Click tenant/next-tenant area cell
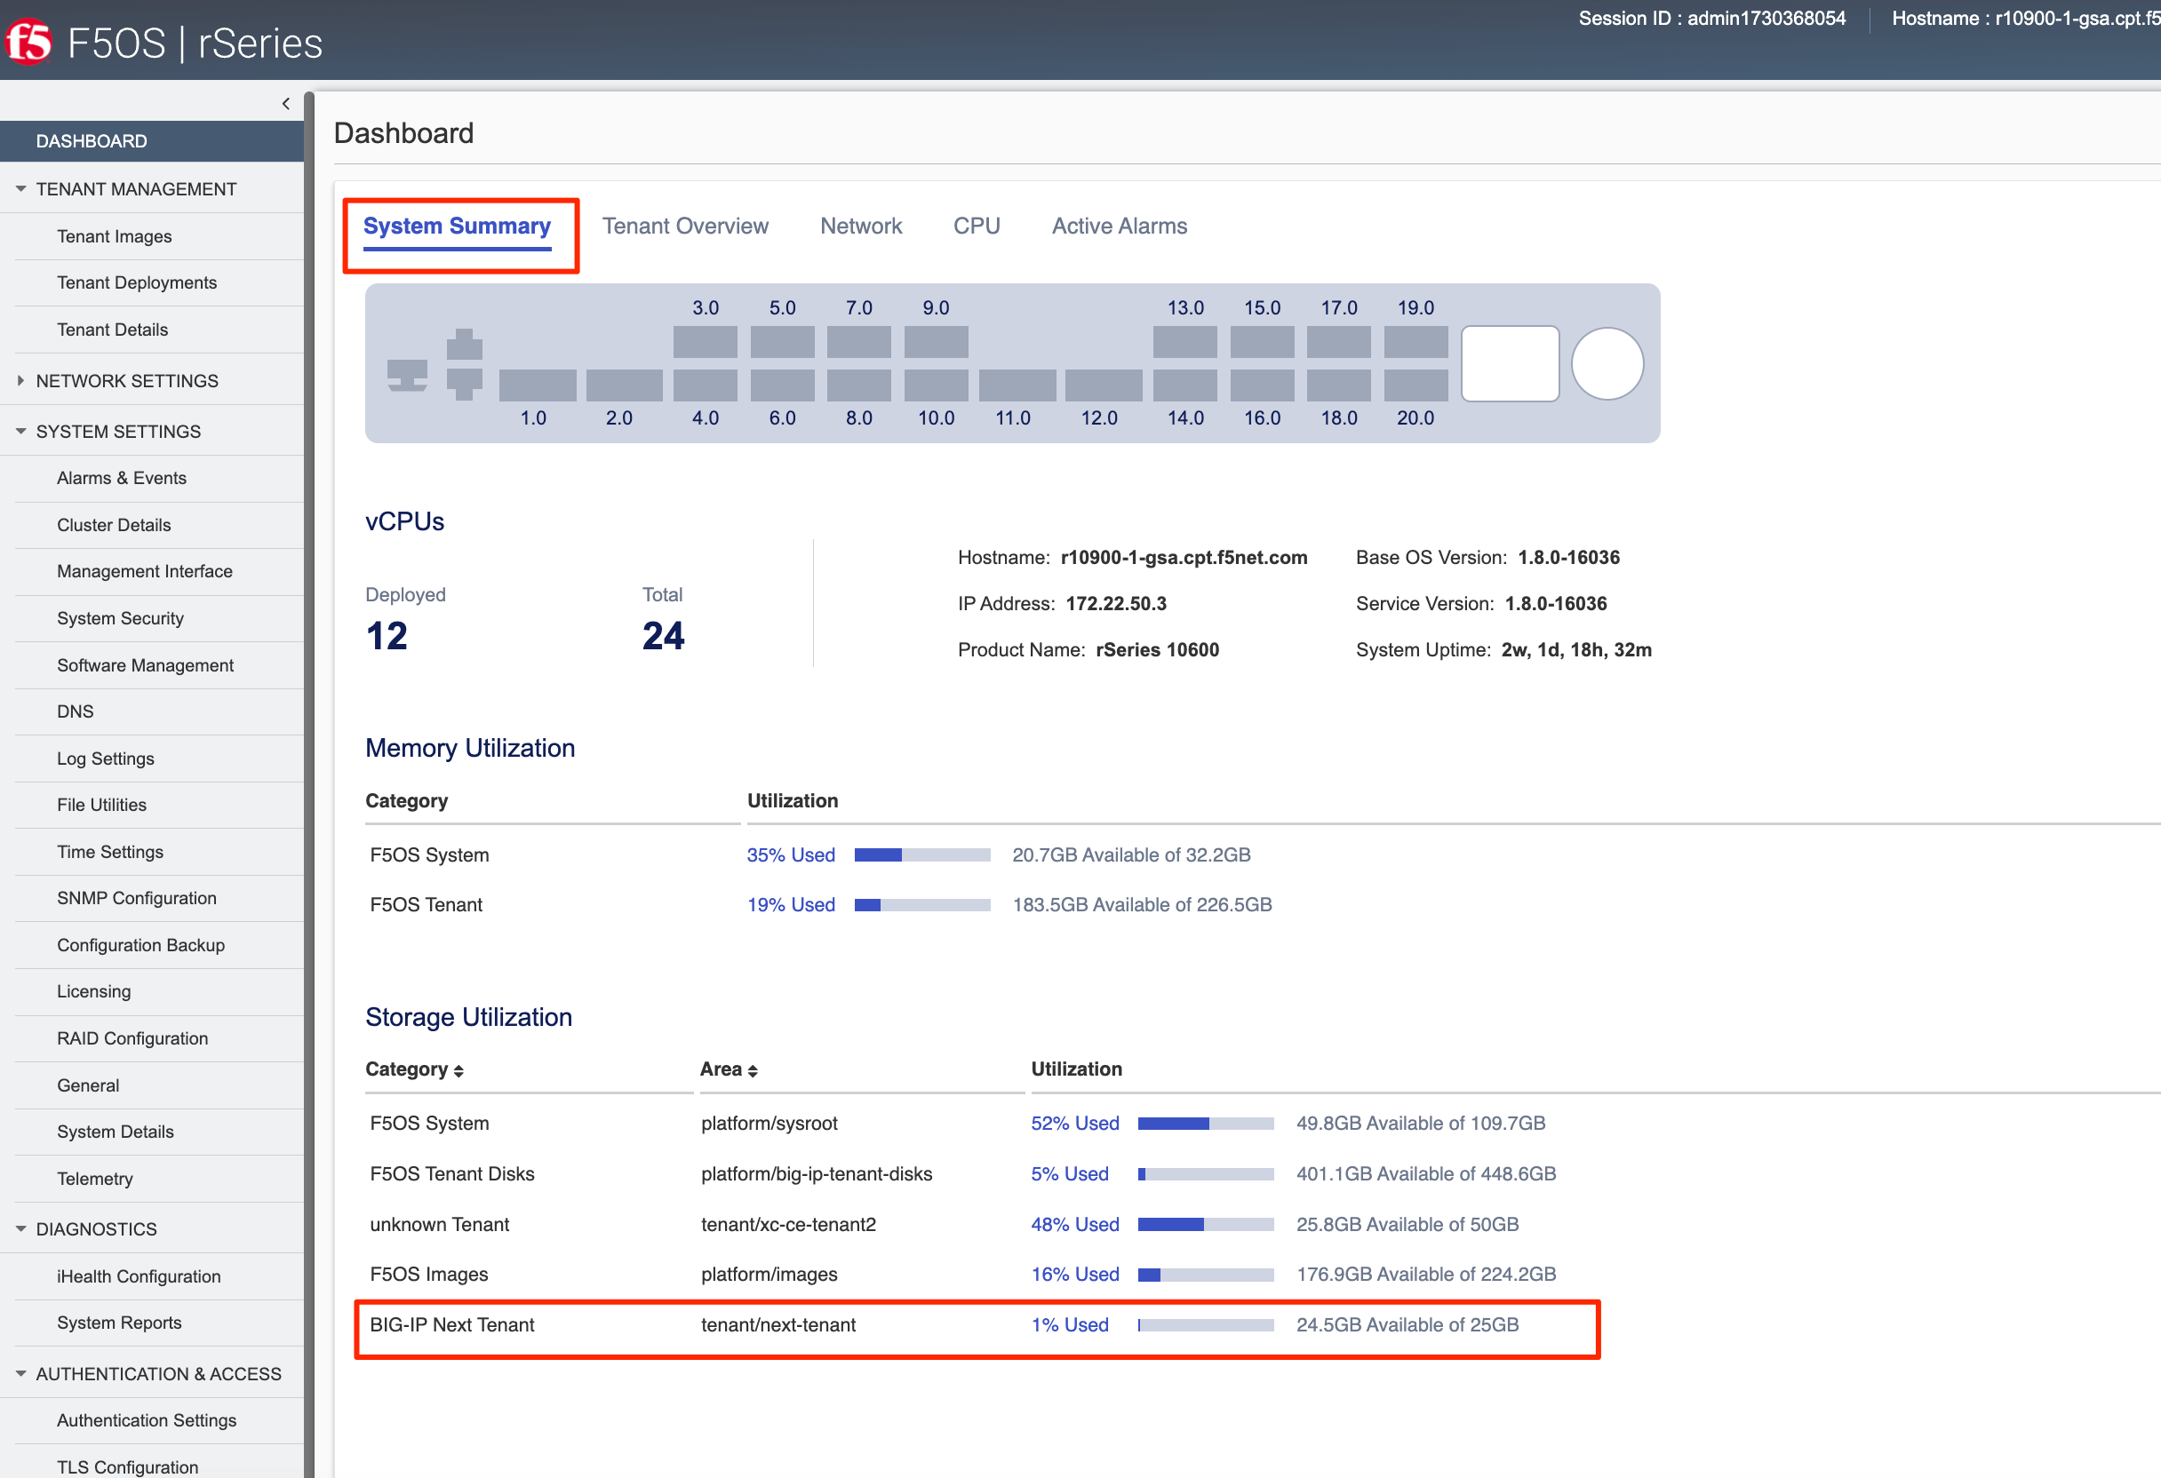Screen dimensions: 2161x1478 click(778, 1324)
